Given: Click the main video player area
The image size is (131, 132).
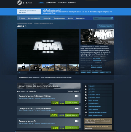Looking at the screenshot, I should pyautogui.click(x=48, y=46).
